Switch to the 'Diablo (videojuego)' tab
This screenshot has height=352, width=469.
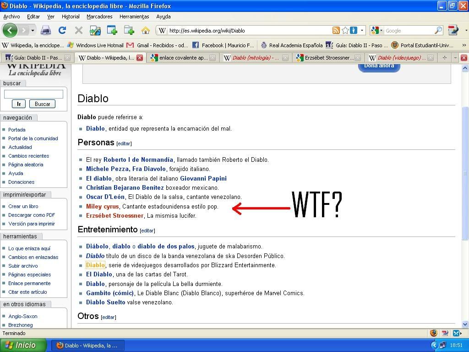point(401,58)
